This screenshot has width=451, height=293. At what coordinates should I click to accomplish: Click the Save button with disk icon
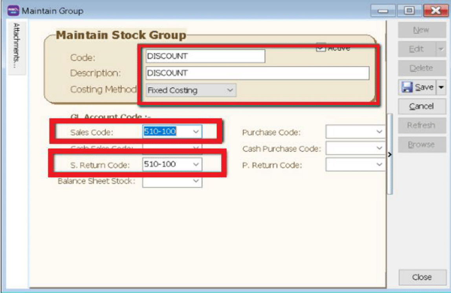pyautogui.click(x=418, y=87)
